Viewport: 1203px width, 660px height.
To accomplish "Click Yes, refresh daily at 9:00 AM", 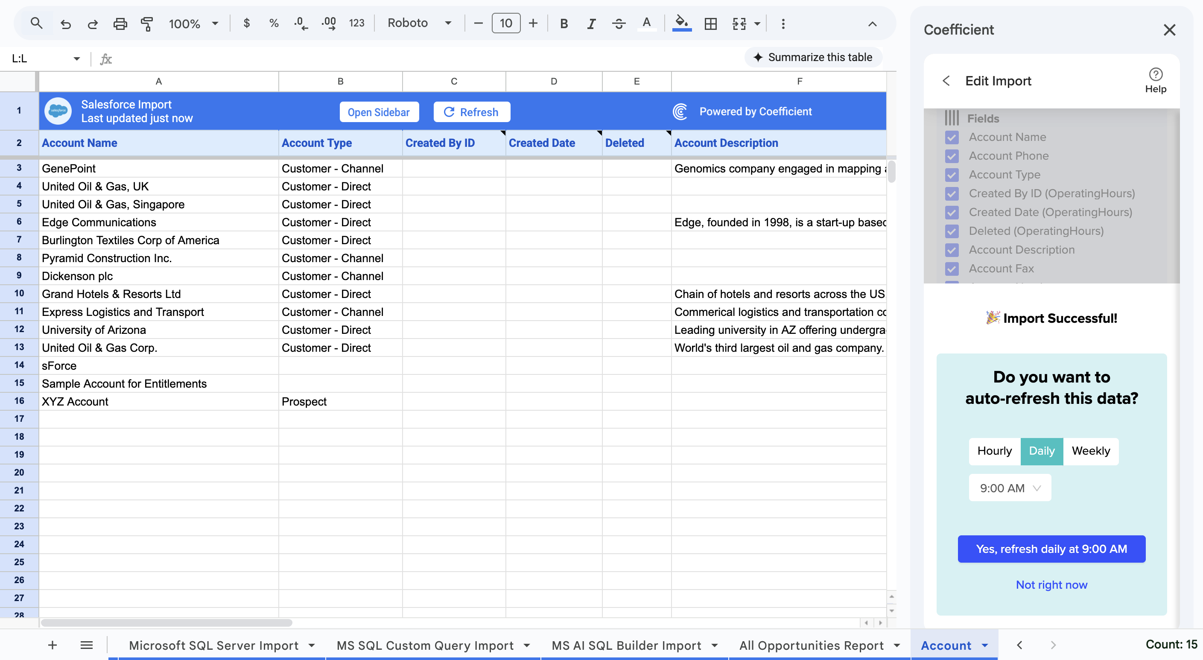I will (1051, 549).
